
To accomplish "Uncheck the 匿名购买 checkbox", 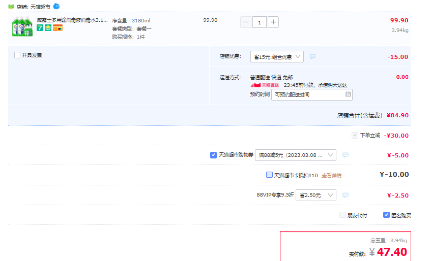I will click(386, 215).
